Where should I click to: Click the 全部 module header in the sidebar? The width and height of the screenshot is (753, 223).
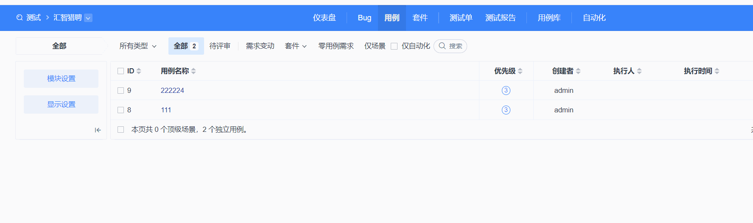(x=59, y=46)
